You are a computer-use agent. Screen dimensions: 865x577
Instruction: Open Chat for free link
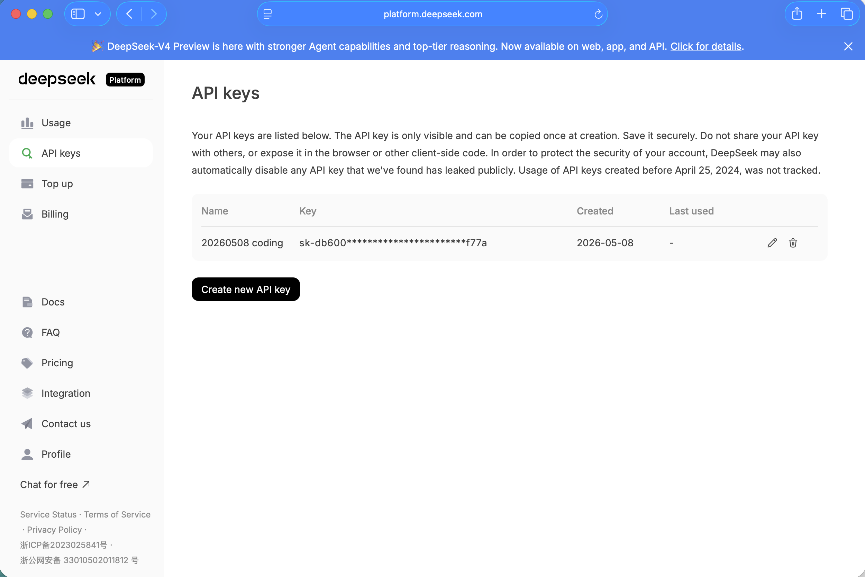[x=55, y=485]
